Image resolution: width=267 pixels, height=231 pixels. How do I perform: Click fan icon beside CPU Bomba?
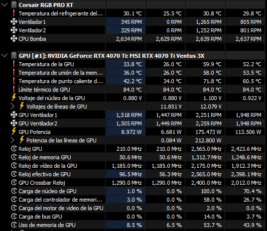coord(14,39)
